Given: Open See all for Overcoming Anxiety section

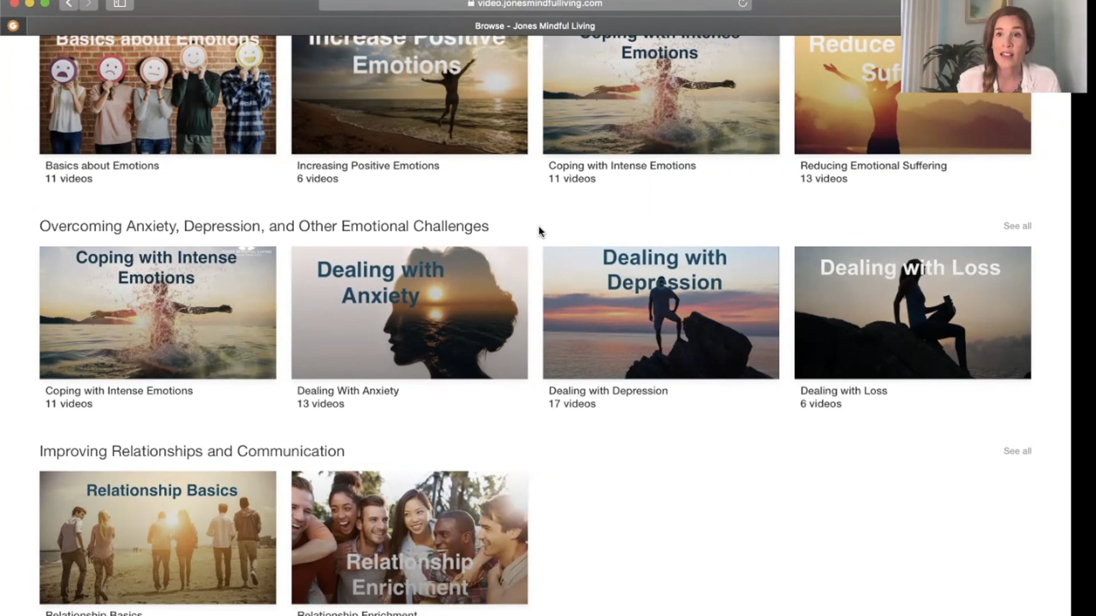Looking at the screenshot, I should 1017,226.
